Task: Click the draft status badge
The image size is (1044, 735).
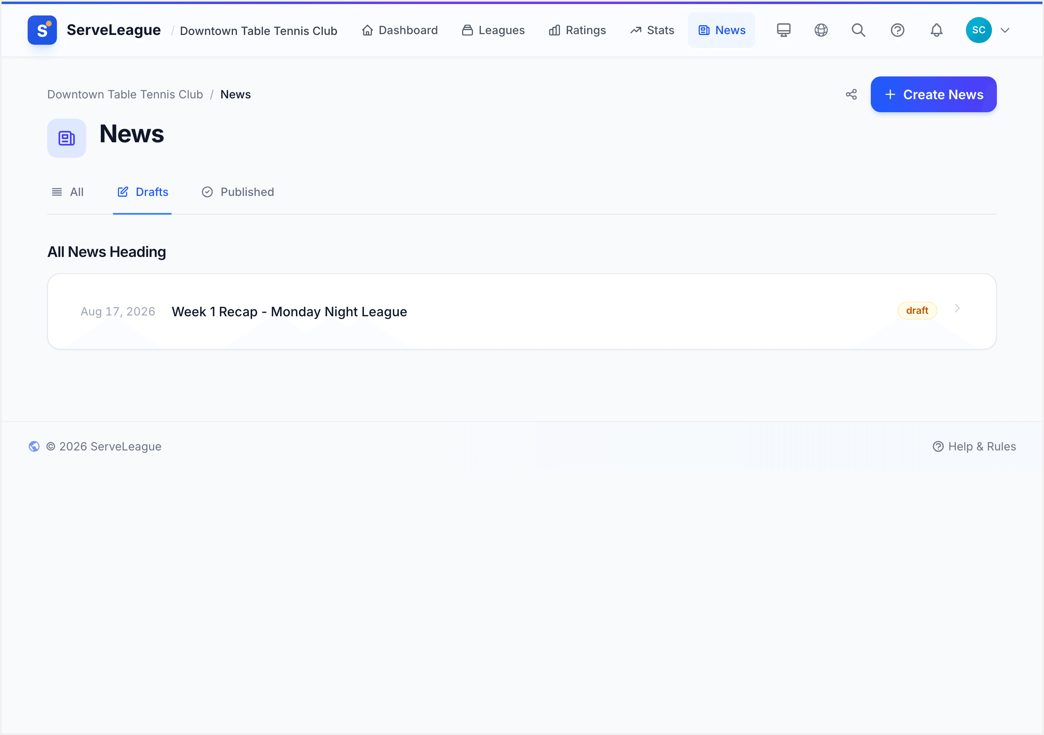Action: pyautogui.click(x=917, y=310)
